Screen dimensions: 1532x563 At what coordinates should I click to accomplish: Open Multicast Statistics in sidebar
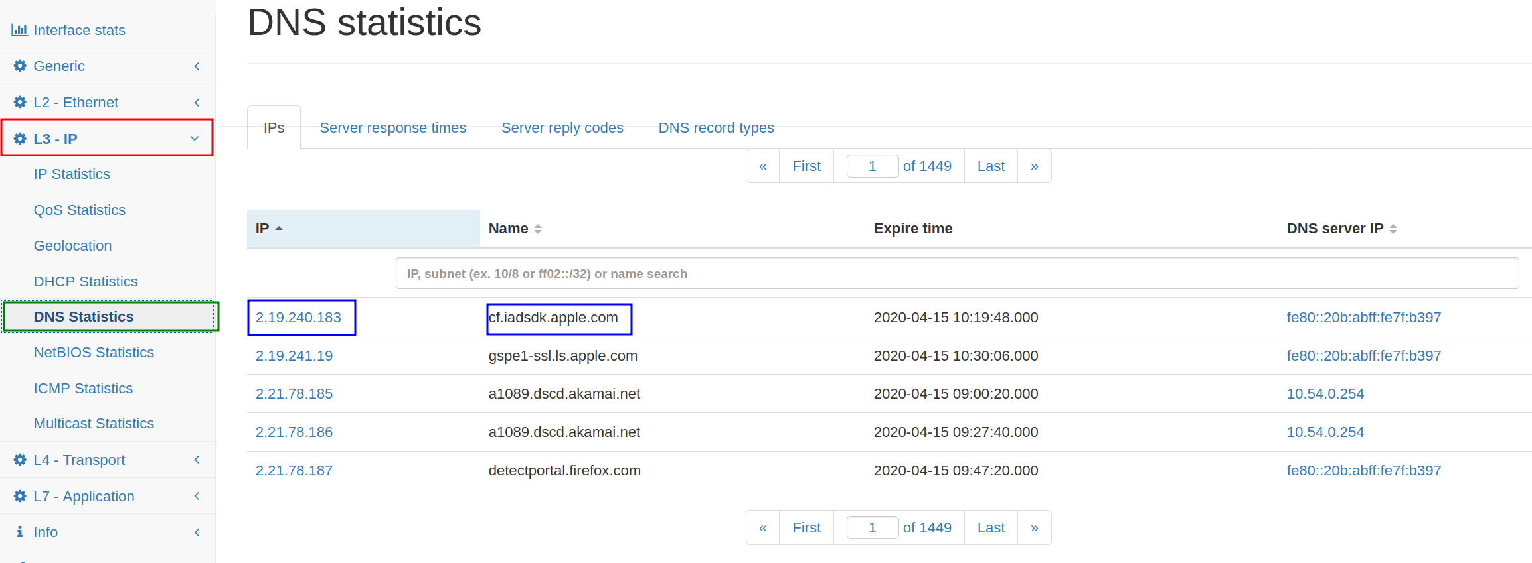(x=94, y=423)
